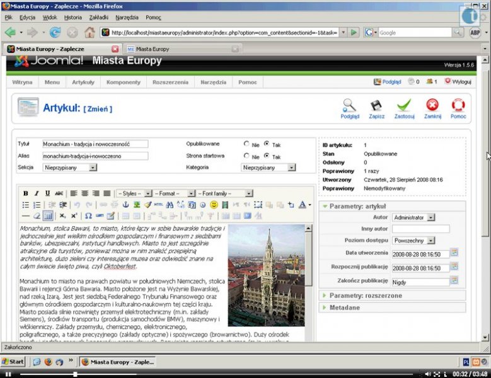The height and width of the screenshot is (378, 491).
Task: Expand the Parametry: rozszerzone panel
Action: pyautogui.click(x=366, y=295)
